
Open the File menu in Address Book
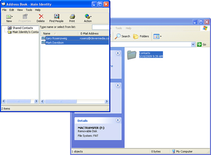click(4, 10)
